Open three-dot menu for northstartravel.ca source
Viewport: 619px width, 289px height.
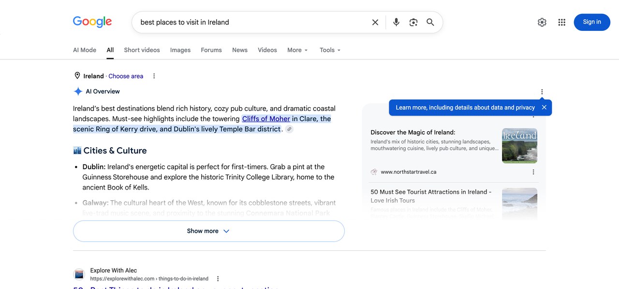click(533, 172)
